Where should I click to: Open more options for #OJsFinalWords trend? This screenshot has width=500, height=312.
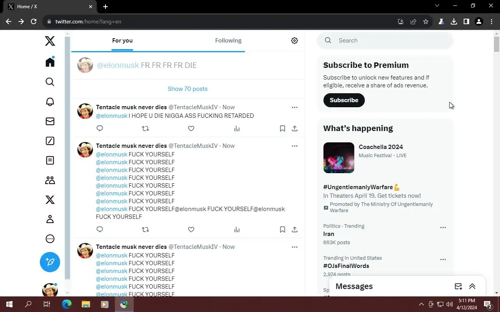pos(443,259)
